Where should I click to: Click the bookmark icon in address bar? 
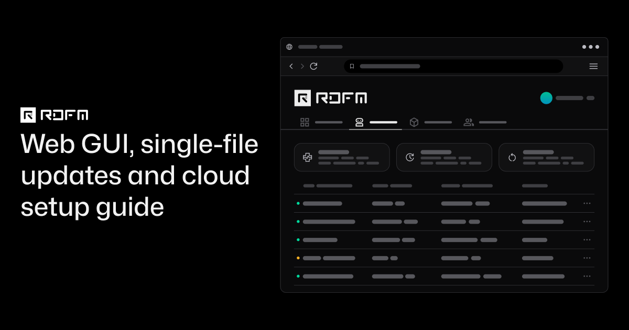tap(352, 67)
